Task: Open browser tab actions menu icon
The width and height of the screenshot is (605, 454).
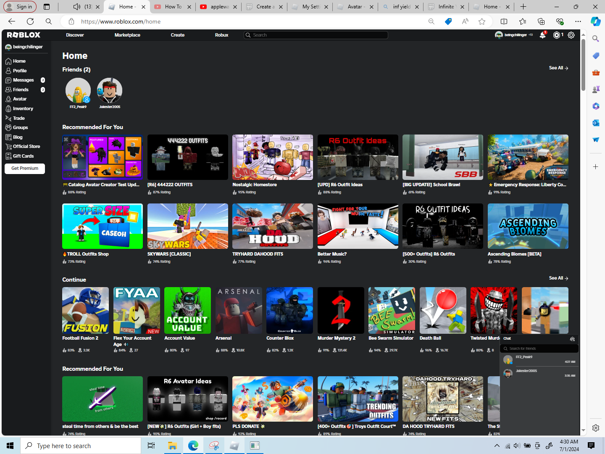Action: click(47, 7)
